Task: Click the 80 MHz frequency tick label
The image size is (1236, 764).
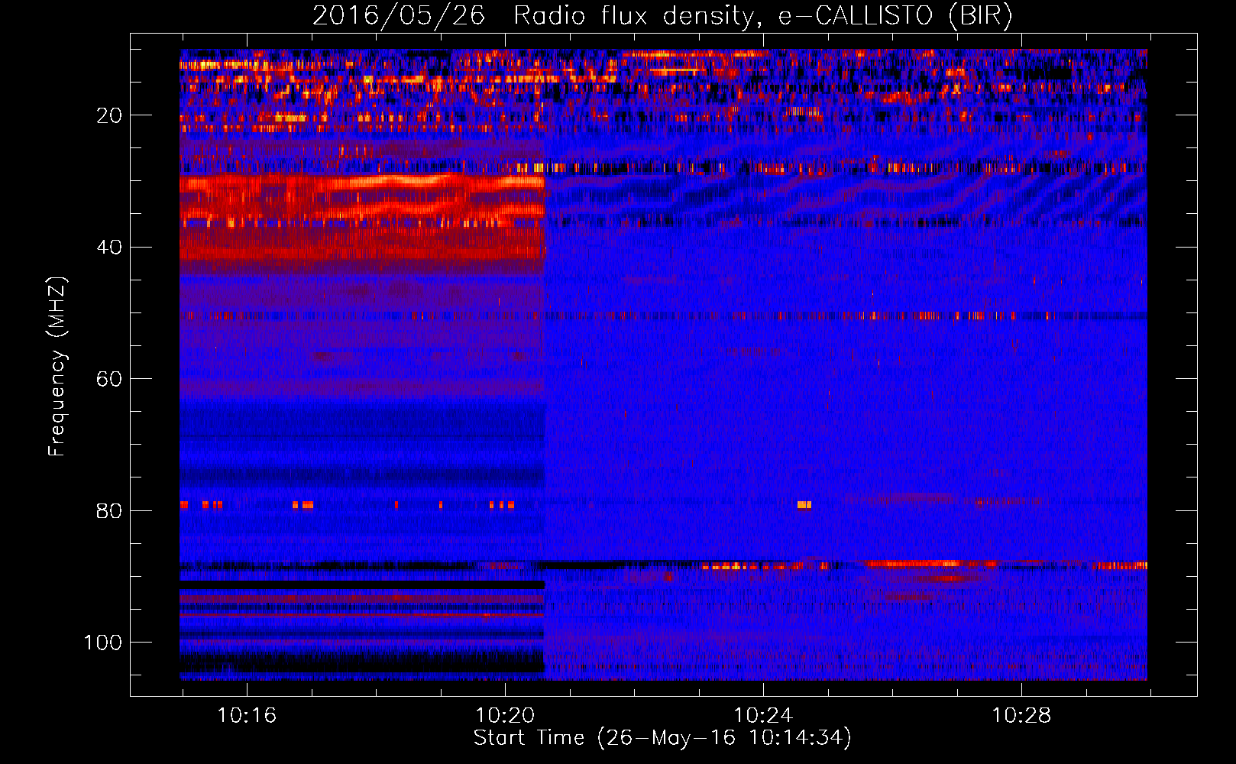Action: tap(109, 510)
